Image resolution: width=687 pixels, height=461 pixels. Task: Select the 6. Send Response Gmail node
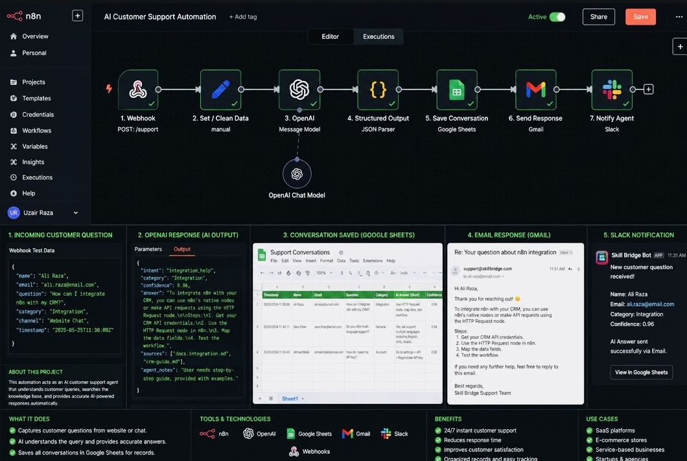coord(536,89)
